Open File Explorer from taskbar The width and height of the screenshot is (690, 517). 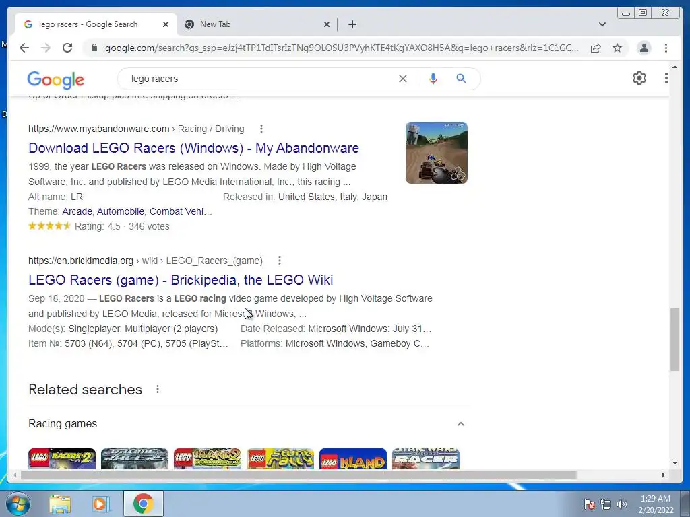60,504
